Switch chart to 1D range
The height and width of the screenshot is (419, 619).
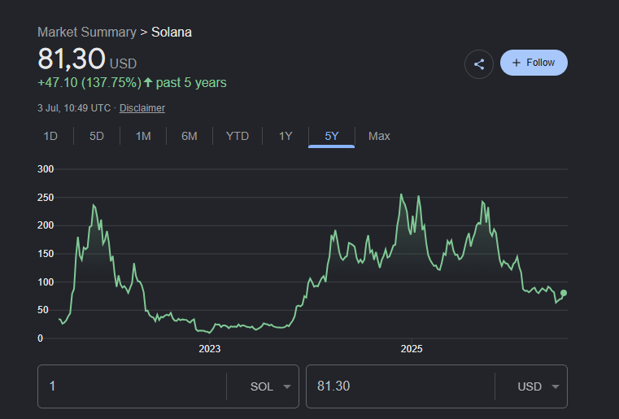(x=50, y=136)
